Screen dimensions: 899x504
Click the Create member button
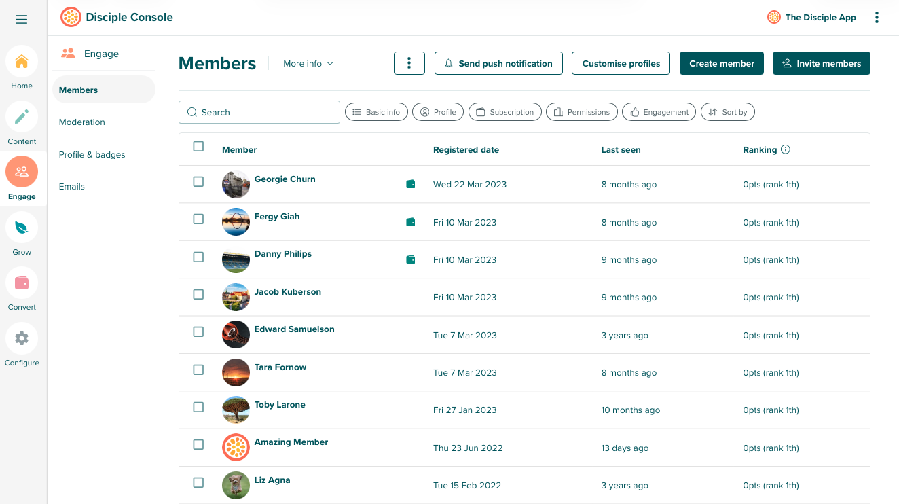pyautogui.click(x=721, y=63)
